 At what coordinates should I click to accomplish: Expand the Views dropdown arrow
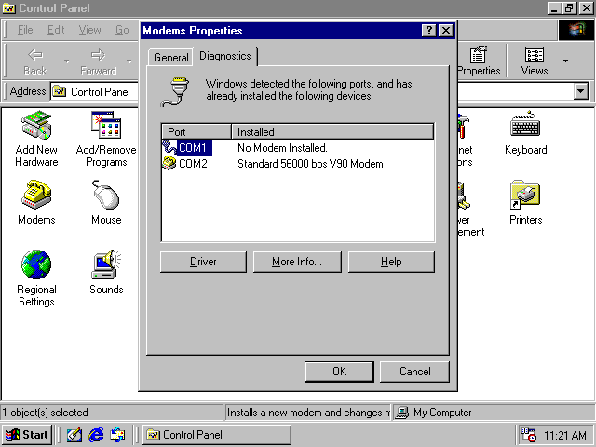click(x=565, y=61)
